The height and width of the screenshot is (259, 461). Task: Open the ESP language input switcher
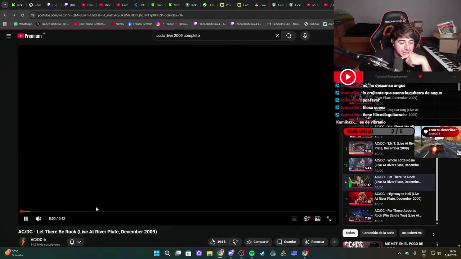click(424, 253)
